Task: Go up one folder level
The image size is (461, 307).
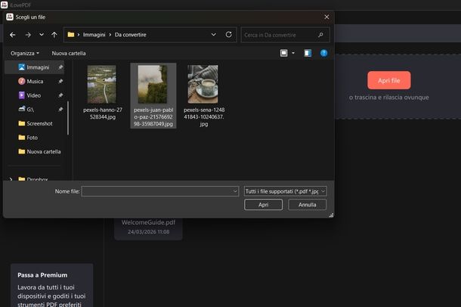Action: coord(54,35)
